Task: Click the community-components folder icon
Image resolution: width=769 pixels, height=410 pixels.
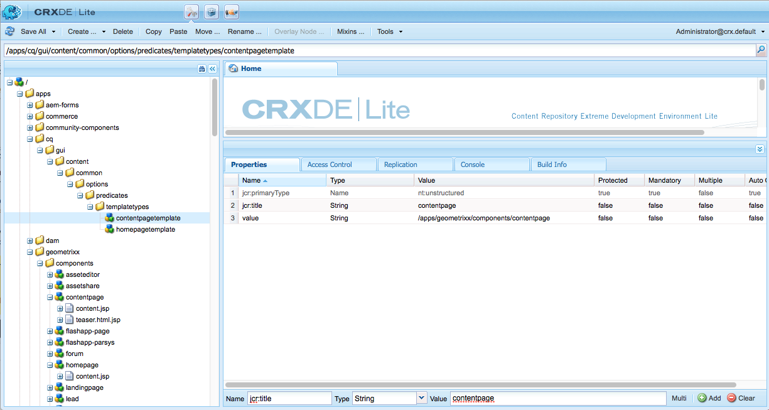Action: pyautogui.click(x=40, y=127)
